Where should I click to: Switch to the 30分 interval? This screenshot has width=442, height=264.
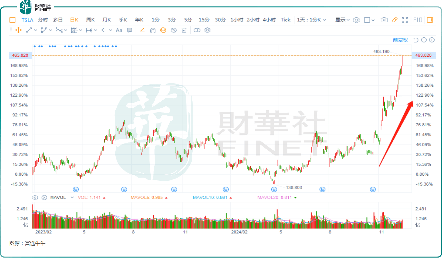(x=220, y=20)
